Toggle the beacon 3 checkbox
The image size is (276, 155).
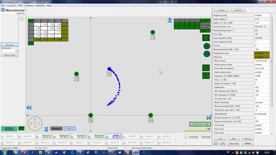[37, 137]
